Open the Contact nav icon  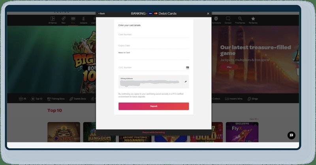pos(228,20)
